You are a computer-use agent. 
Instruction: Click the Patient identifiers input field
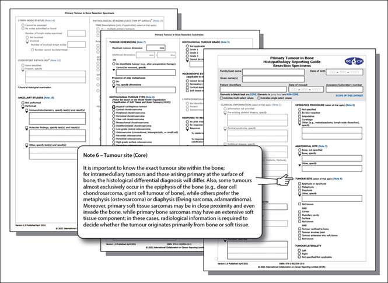click(x=253, y=89)
